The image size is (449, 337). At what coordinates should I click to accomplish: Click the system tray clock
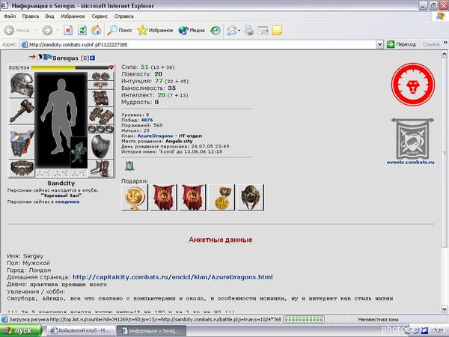pos(437,331)
